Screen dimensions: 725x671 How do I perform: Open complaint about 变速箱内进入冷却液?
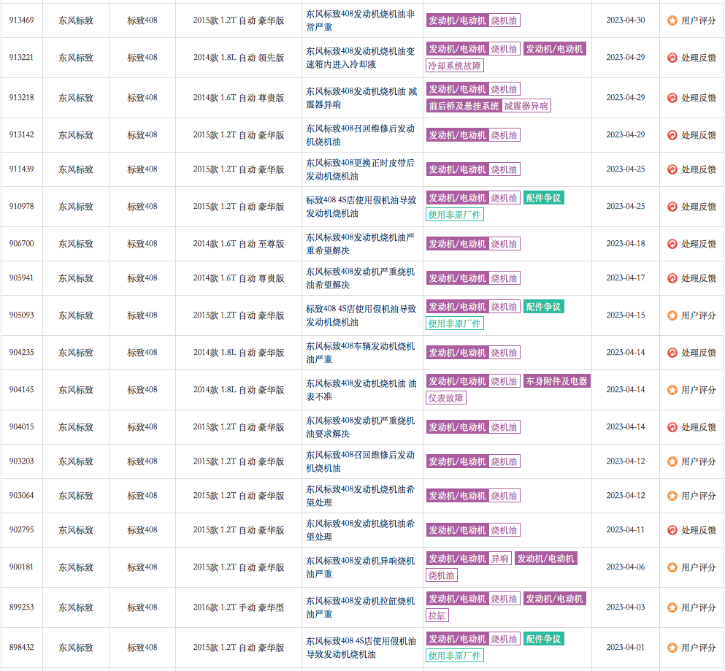[x=360, y=58]
